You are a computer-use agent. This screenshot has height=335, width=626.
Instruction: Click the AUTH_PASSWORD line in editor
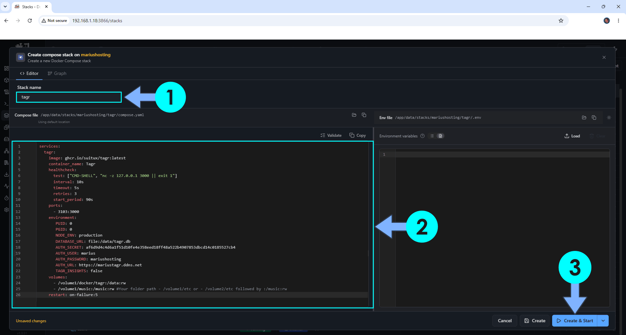(88, 259)
